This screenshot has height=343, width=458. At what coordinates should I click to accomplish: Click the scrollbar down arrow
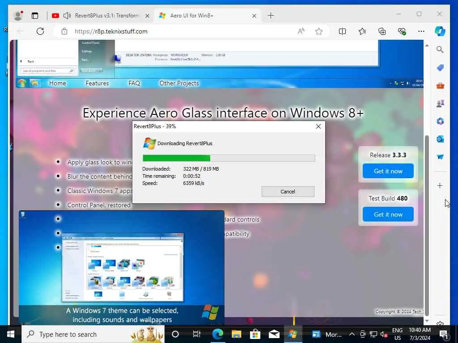click(427, 321)
